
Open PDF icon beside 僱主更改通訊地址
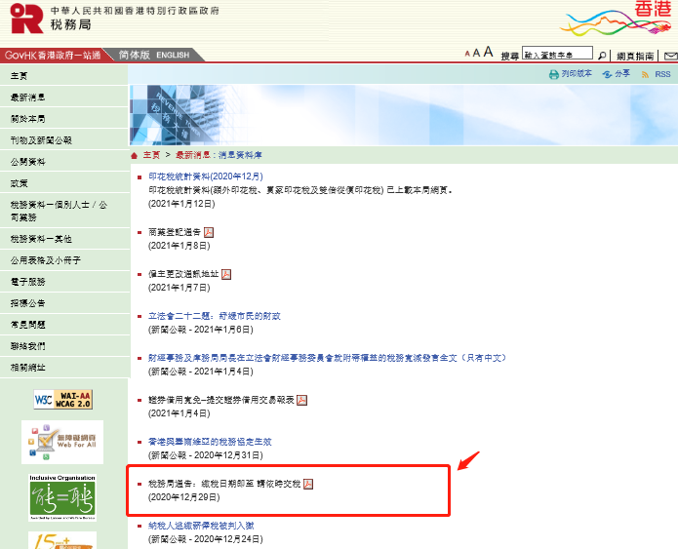[x=226, y=275]
